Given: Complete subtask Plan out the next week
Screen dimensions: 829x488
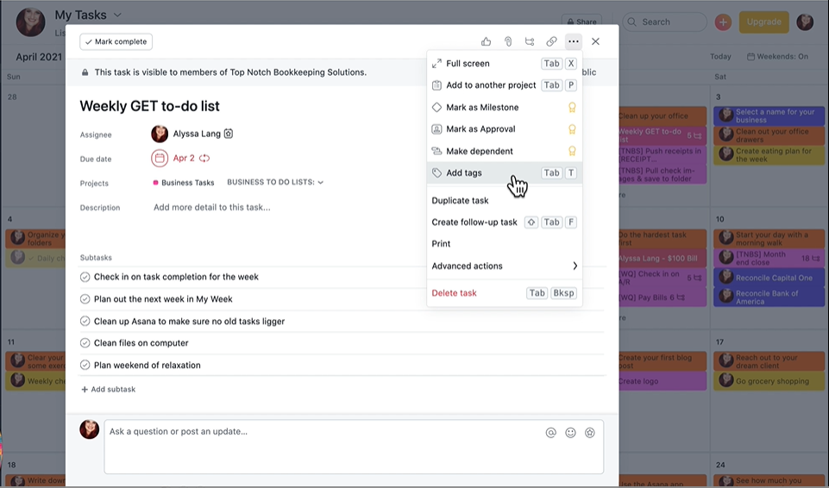Looking at the screenshot, I should point(85,299).
